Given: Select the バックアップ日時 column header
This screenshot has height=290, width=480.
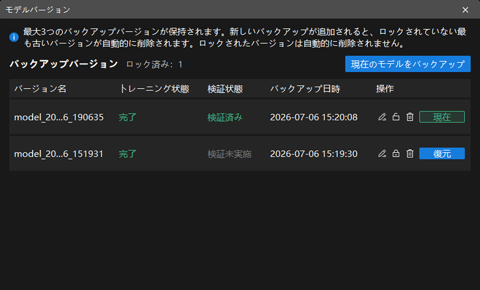Looking at the screenshot, I should (305, 89).
